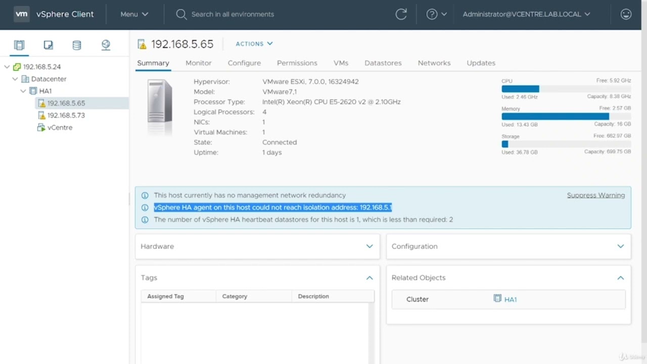This screenshot has width=647, height=364.
Task: Click the CPU usage bar
Action: [x=566, y=88]
